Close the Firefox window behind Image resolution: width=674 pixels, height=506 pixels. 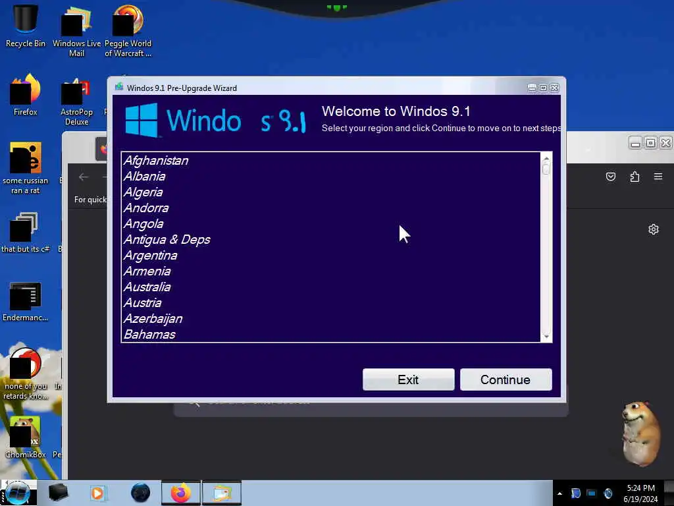tap(666, 142)
